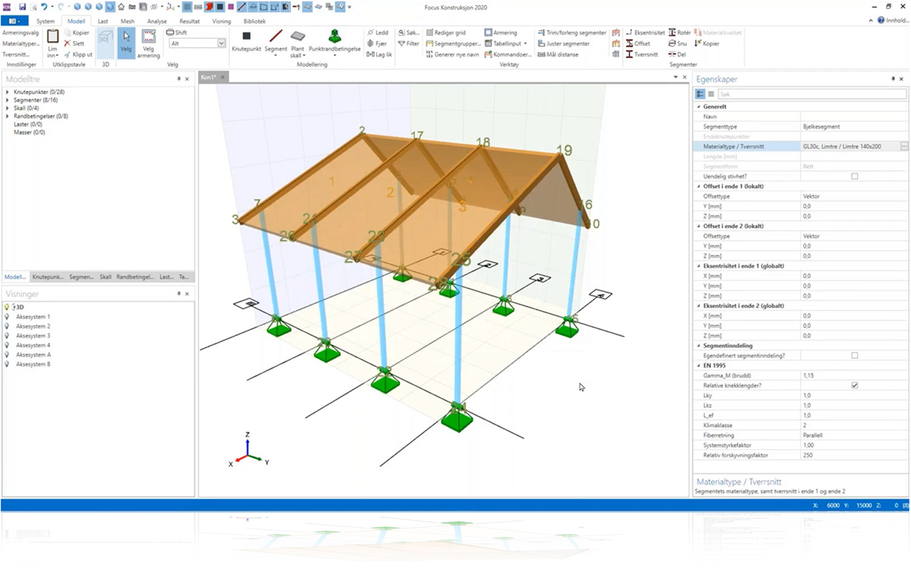Uncheck Relative knekklengder checkbox
Image resolution: width=911 pixels, height=585 pixels.
tap(855, 385)
